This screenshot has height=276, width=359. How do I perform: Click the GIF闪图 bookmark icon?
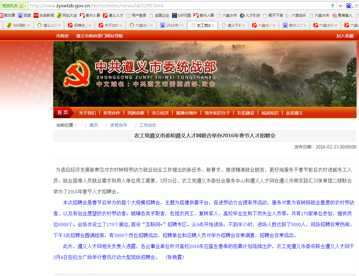[x=174, y=15]
